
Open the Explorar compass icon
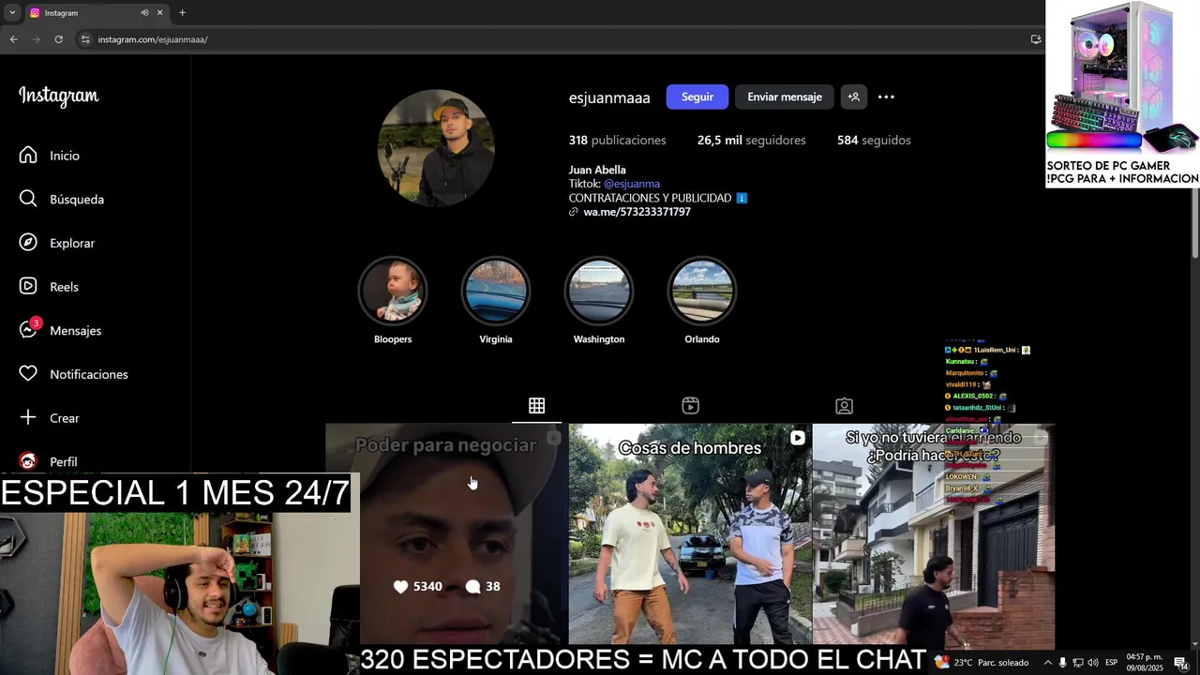click(x=28, y=243)
